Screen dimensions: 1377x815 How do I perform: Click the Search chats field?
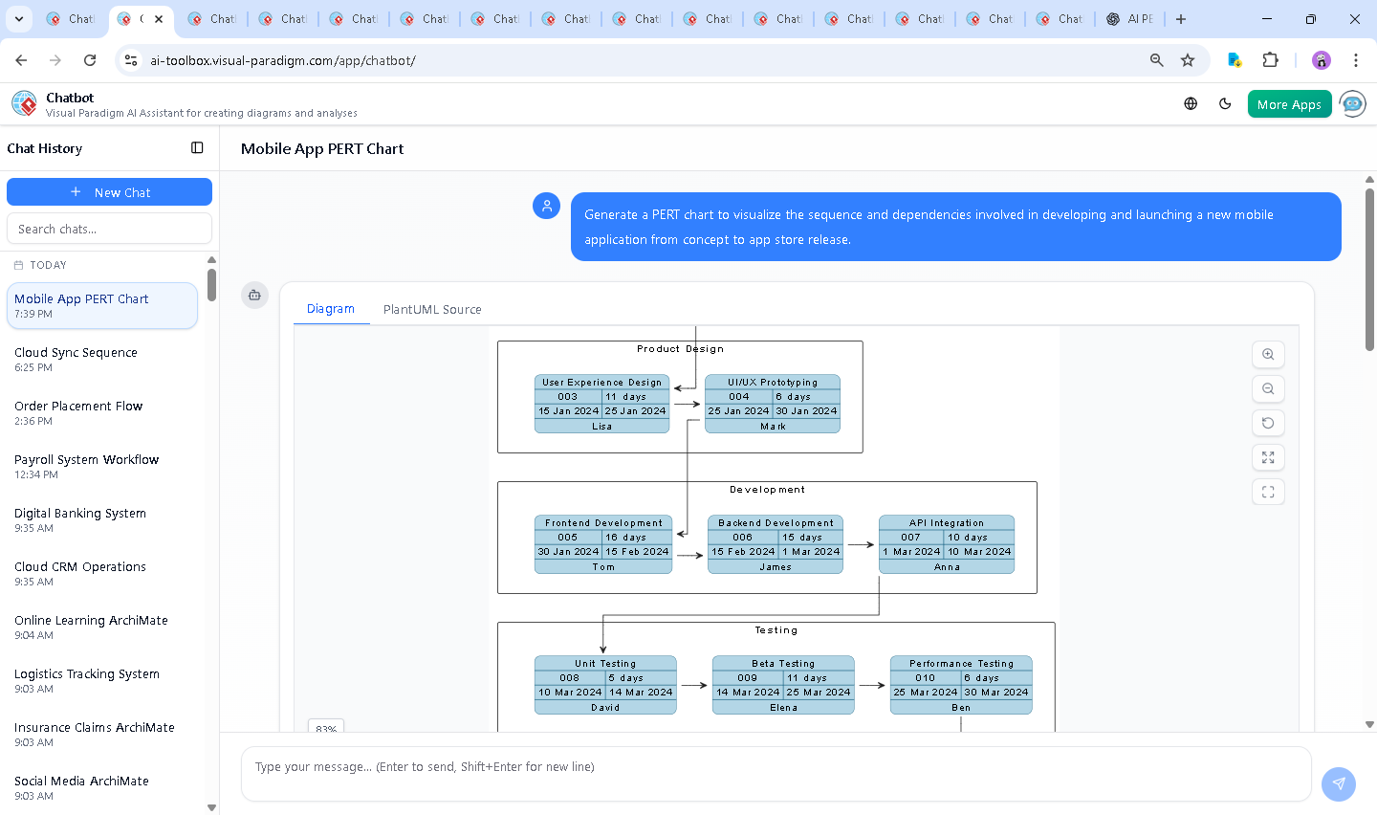[109, 229]
